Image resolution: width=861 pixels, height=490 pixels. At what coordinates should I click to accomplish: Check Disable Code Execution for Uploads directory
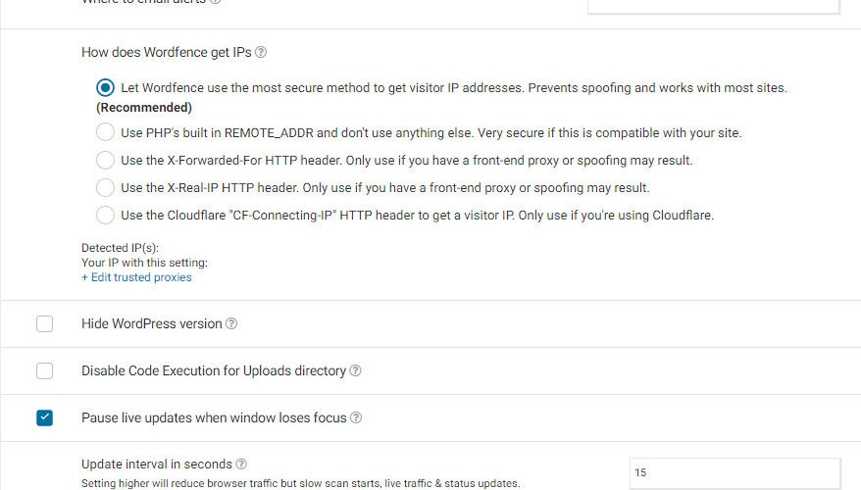pyautogui.click(x=45, y=371)
